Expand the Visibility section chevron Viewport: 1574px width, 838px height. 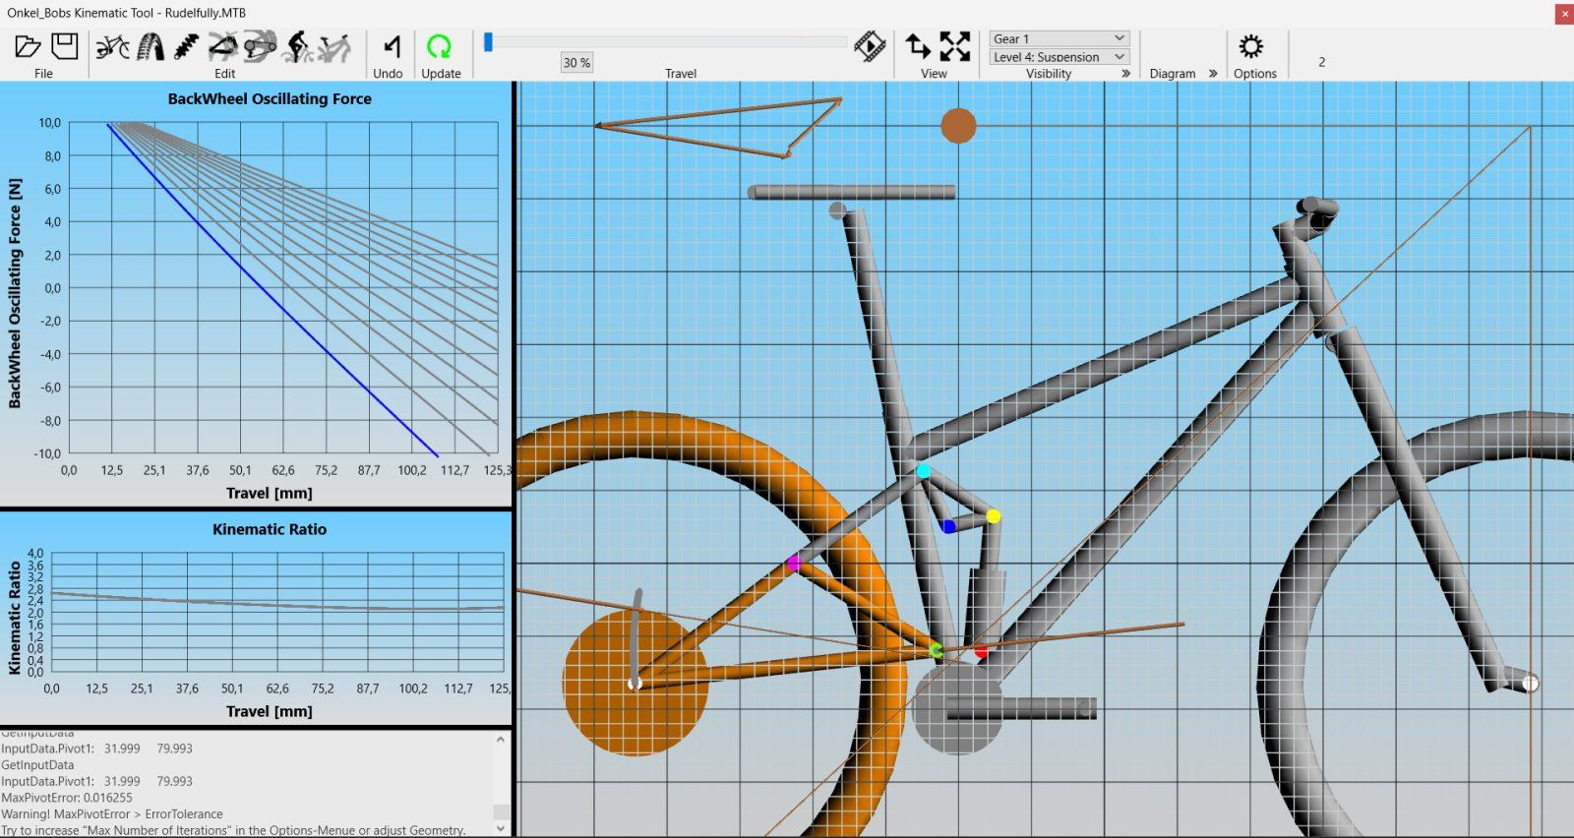(x=1125, y=74)
